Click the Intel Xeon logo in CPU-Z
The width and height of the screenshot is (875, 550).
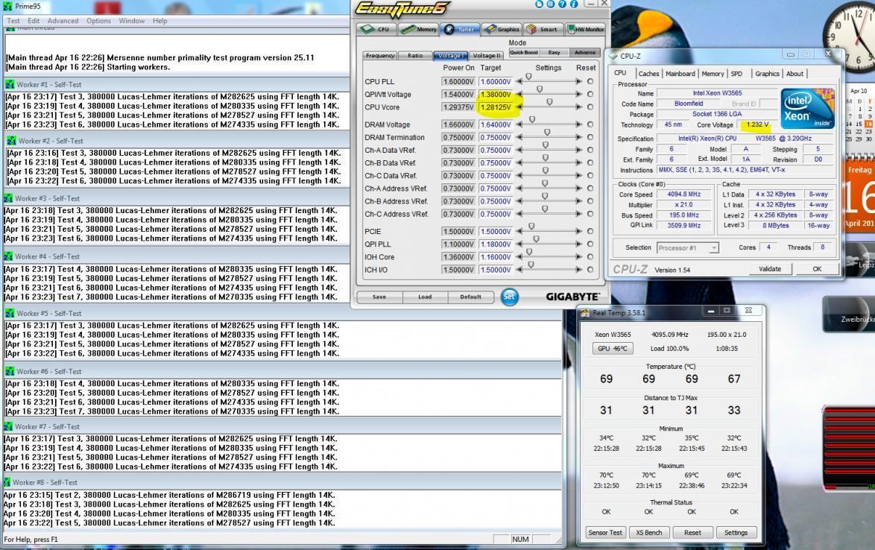807,109
